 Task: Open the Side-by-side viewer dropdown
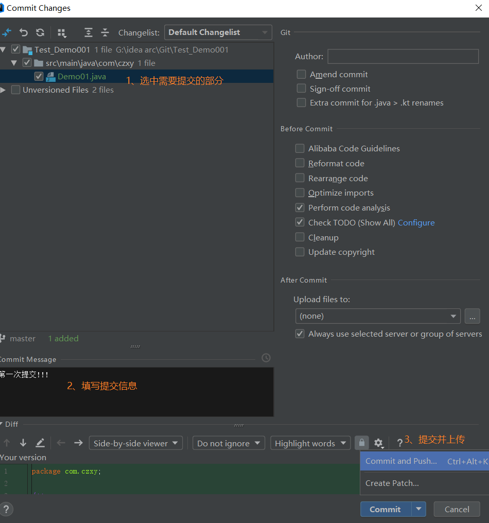(136, 443)
